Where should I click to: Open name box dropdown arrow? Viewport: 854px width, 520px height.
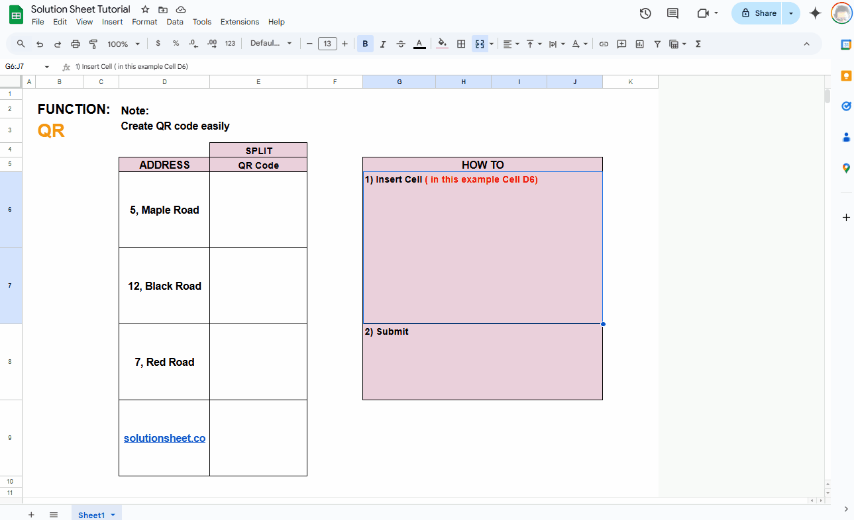pos(47,67)
